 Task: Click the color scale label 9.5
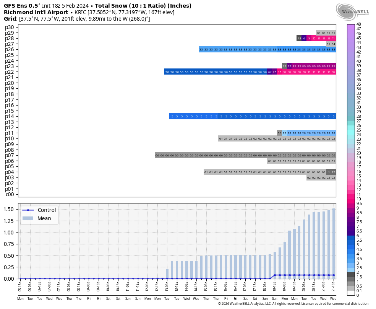[359, 203]
